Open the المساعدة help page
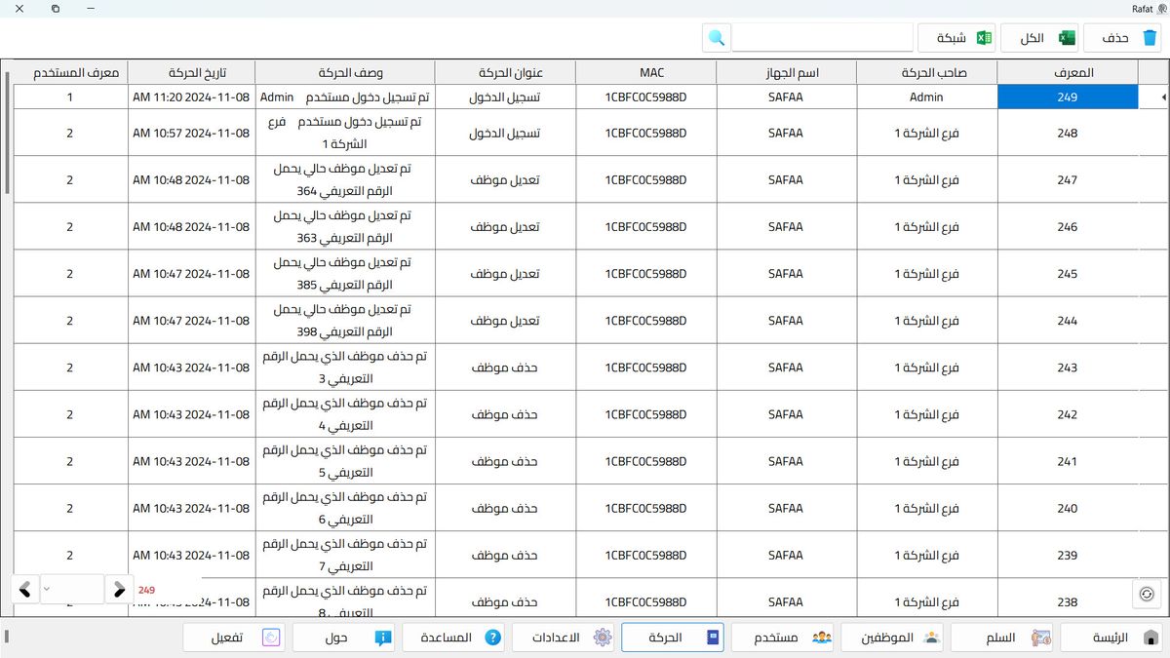Screen dimensions: 1170x658 453,638
